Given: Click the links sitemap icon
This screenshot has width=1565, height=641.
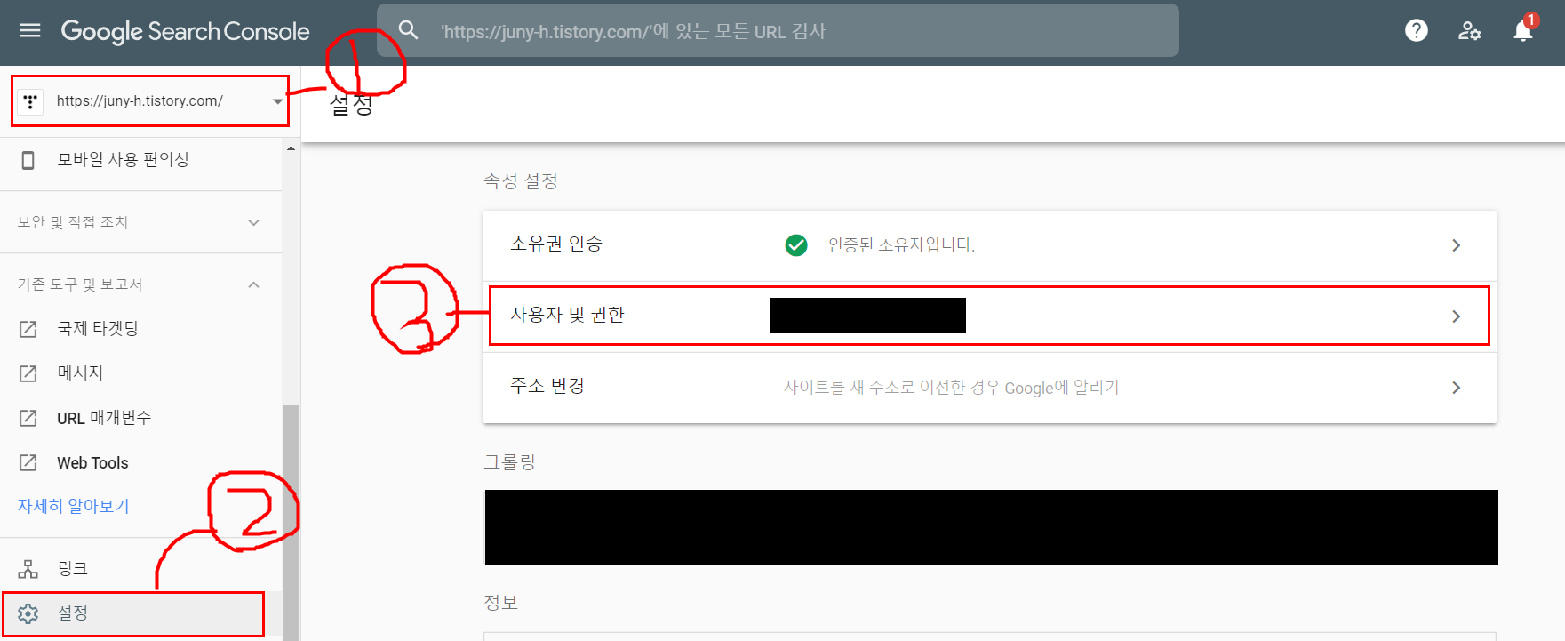Looking at the screenshot, I should pyautogui.click(x=28, y=569).
